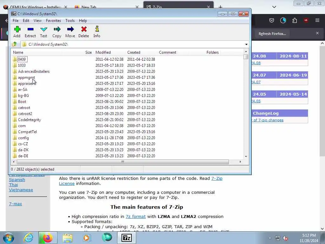Dismiss the Refresh Firefox notification bar
Viewport: 325px width, 244px height.
pyautogui.click(x=317, y=33)
